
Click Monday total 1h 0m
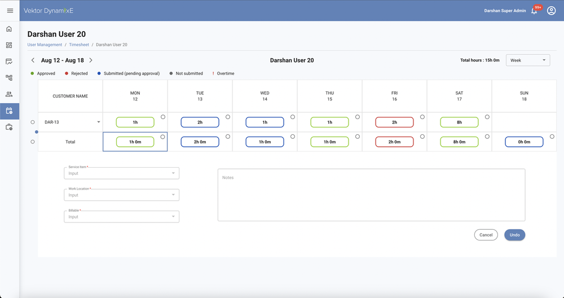[x=135, y=142]
